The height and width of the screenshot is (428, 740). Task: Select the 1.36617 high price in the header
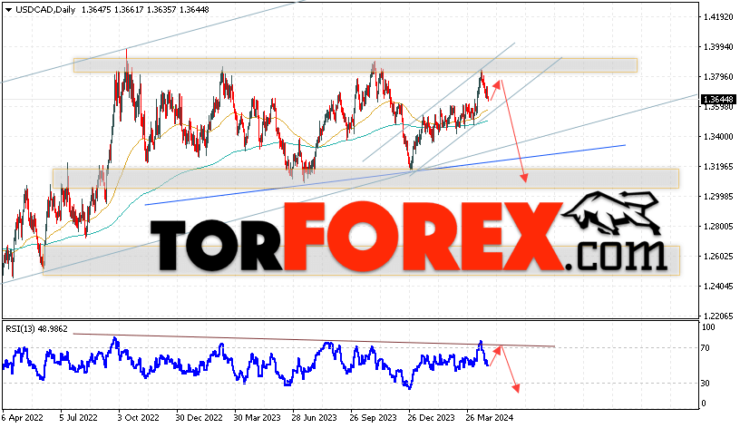point(130,9)
